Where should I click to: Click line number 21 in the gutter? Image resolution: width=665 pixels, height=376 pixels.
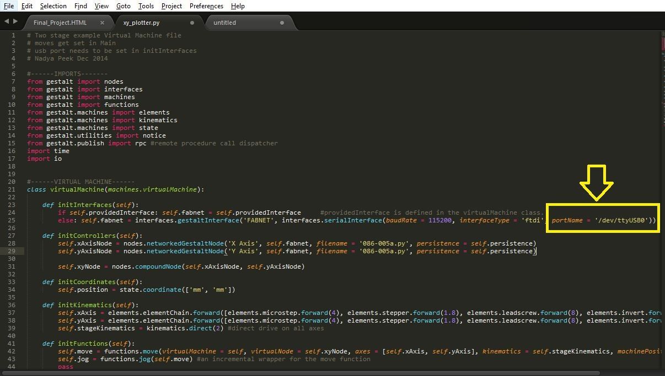12,189
